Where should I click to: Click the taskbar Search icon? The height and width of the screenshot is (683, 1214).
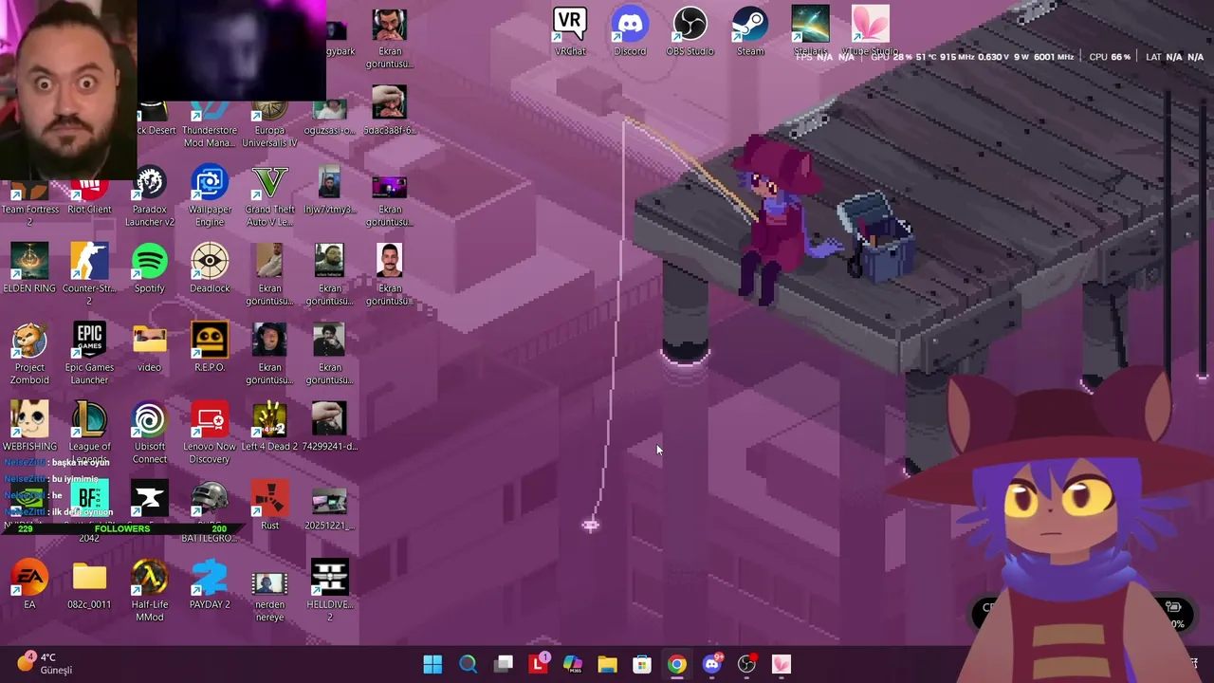468,664
